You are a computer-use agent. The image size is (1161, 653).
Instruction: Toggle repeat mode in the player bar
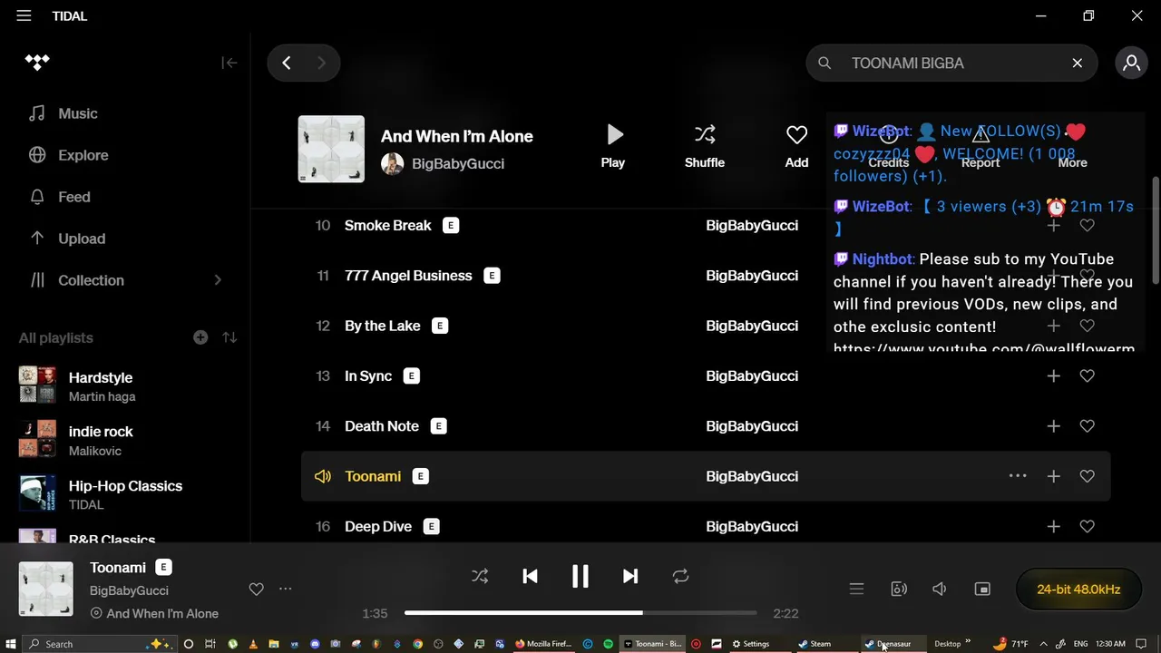click(x=680, y=576)
